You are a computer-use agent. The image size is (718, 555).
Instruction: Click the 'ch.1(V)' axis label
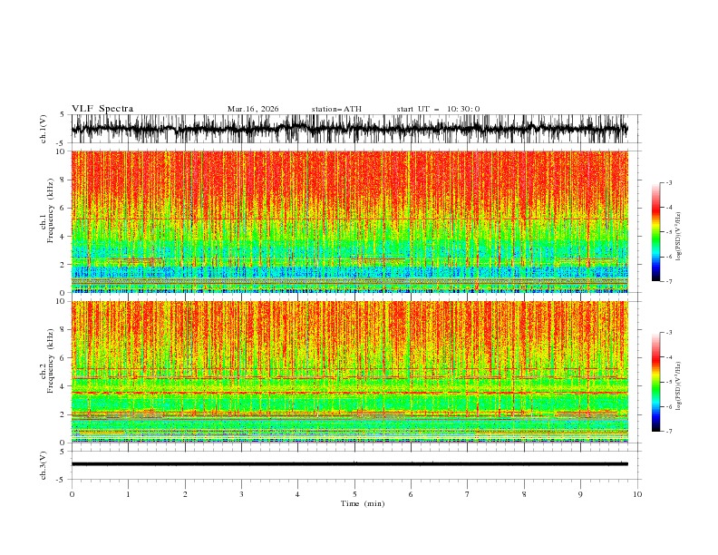(44, 129)
